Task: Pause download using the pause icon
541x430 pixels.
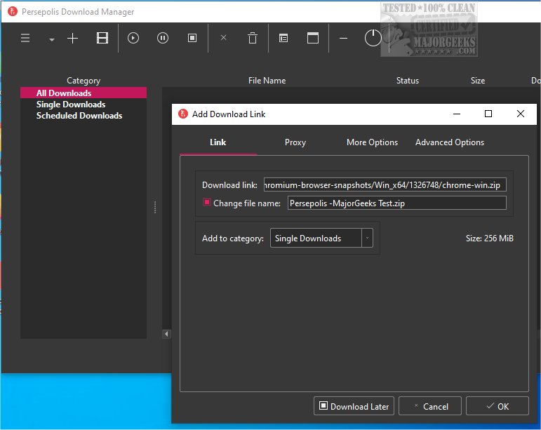Action: tap(163, 39)
